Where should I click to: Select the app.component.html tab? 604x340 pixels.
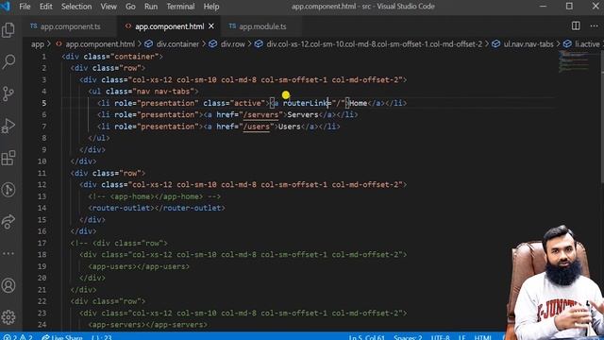pyautogui.click(x=170, y=26)
